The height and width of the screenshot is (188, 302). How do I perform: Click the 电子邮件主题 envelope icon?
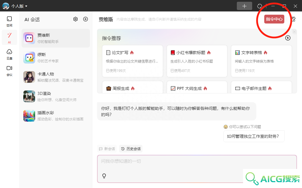237,88
